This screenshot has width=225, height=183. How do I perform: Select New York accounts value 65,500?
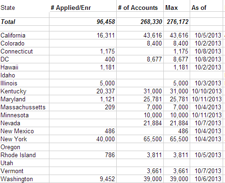[x=140, y=139]
